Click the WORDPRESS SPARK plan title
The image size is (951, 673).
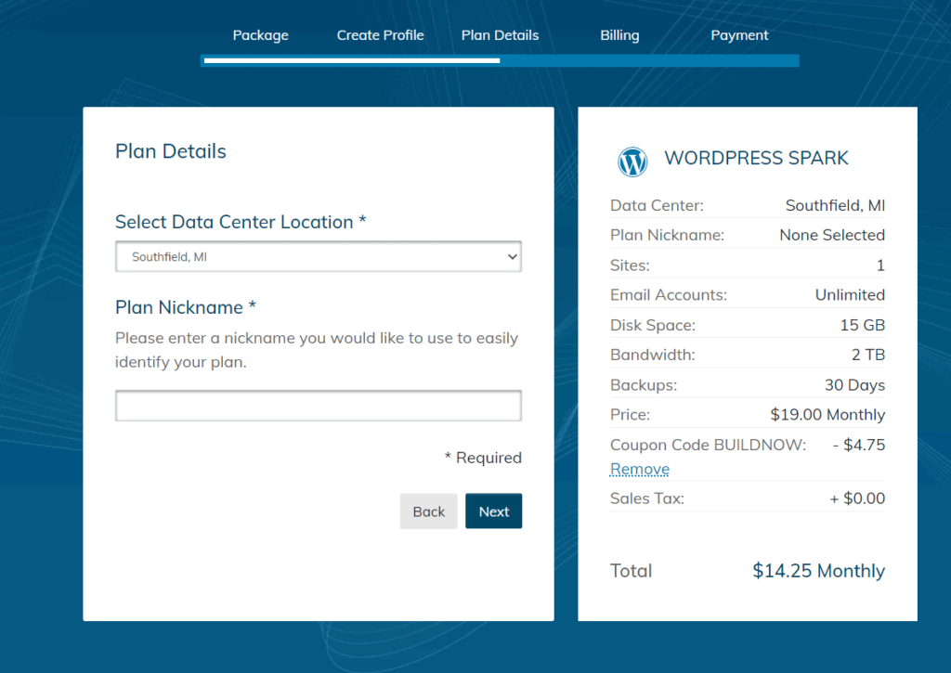(756, 158)
